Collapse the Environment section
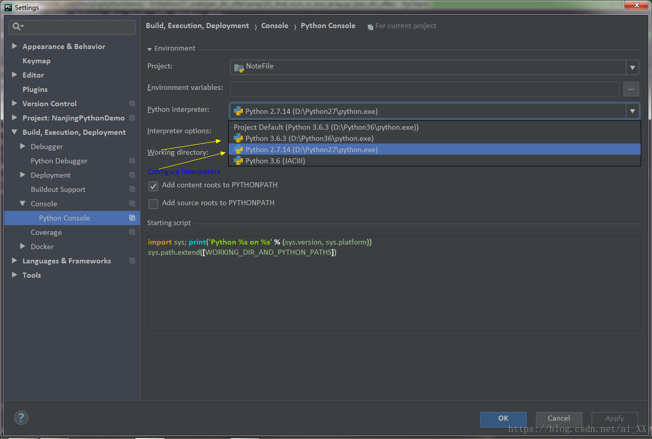 150,49
